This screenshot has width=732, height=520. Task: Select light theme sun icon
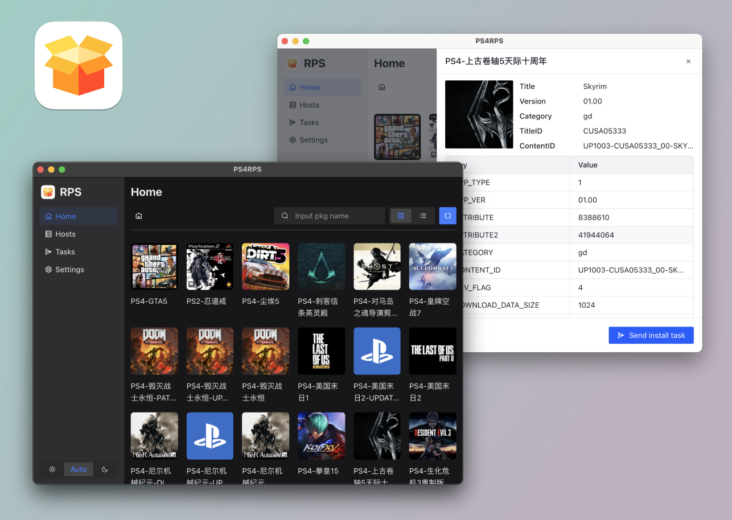point(52,469)
